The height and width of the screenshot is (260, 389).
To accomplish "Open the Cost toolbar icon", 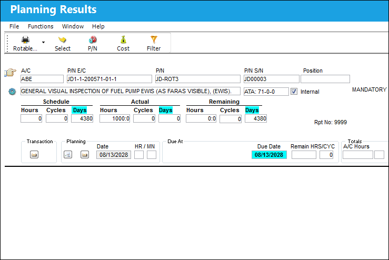I will [x=123, y=39].
